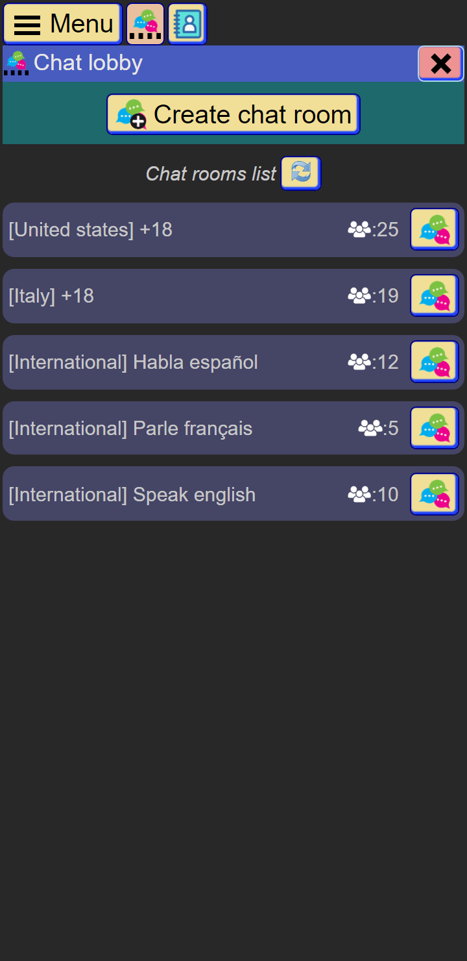Open the contacts address book icon

(x=187, y=23)
